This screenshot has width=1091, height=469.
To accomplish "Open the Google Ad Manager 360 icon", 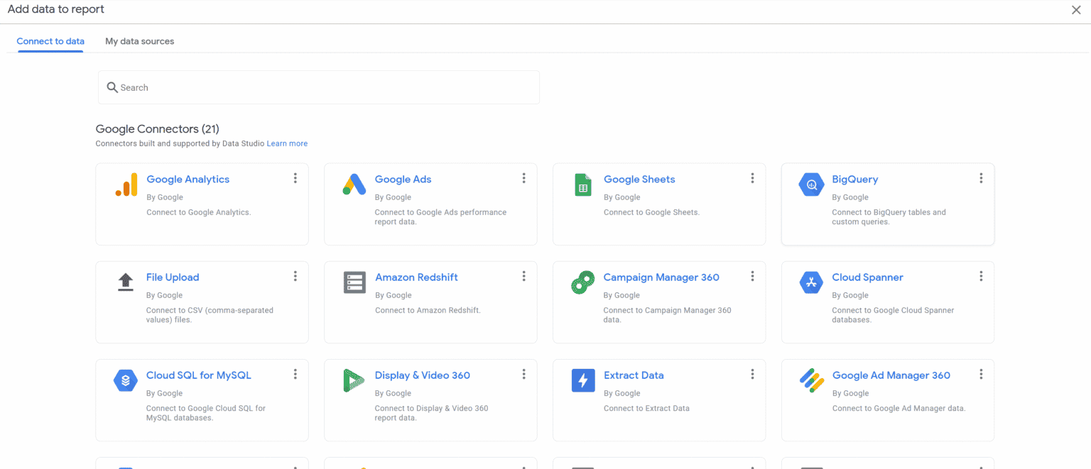I will tap(811, 380).
